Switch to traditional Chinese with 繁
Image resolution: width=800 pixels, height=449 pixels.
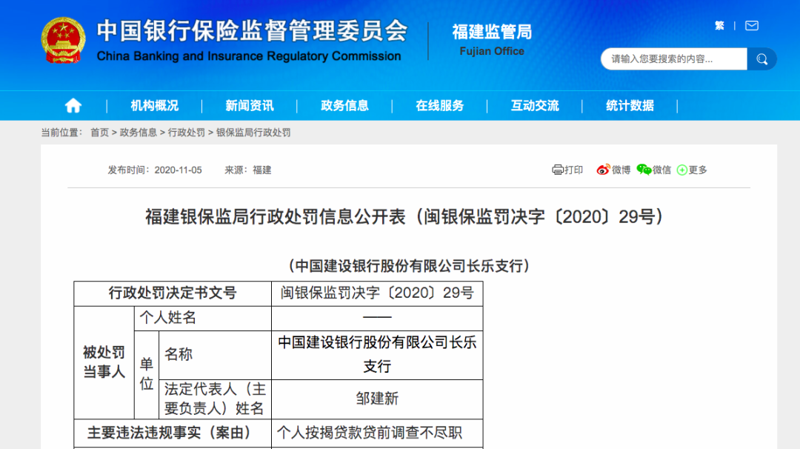pos(719,25)
